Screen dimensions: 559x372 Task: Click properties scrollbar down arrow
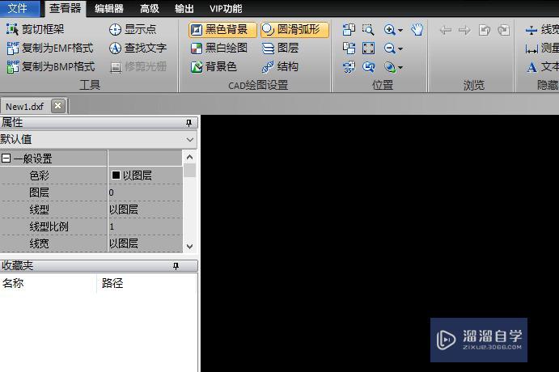point(189,246)
